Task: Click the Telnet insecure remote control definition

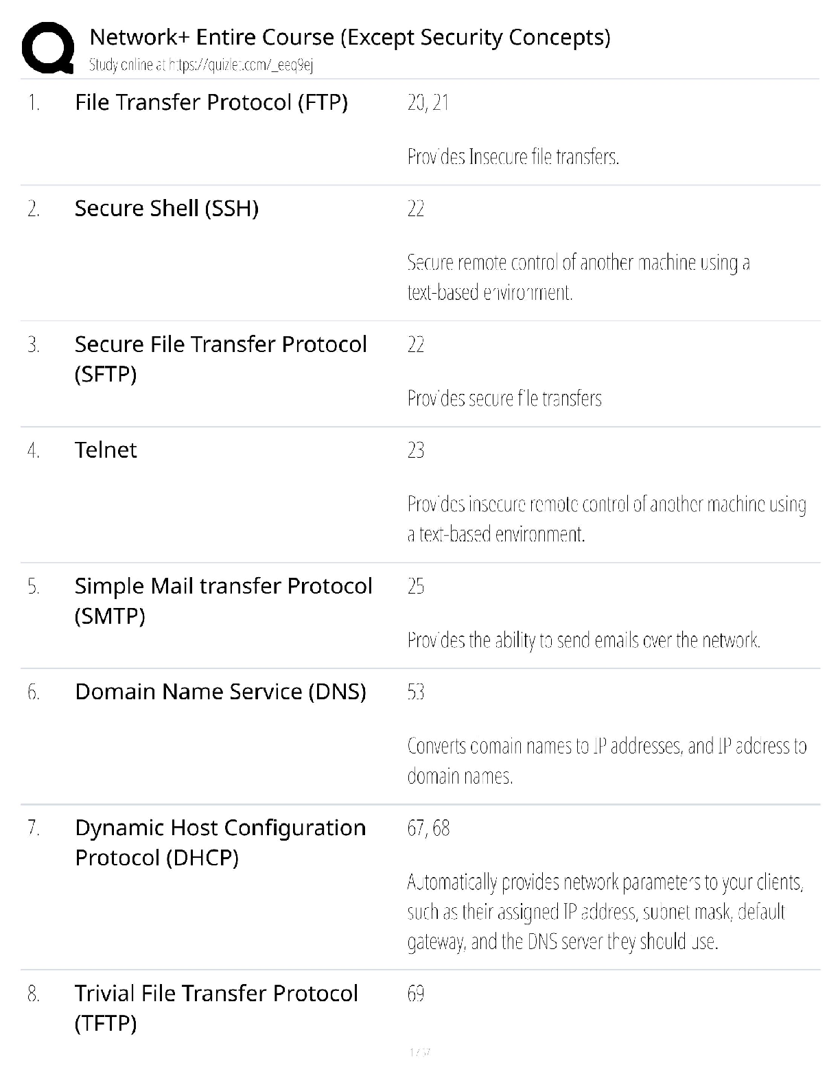Action: click(606, 519)
